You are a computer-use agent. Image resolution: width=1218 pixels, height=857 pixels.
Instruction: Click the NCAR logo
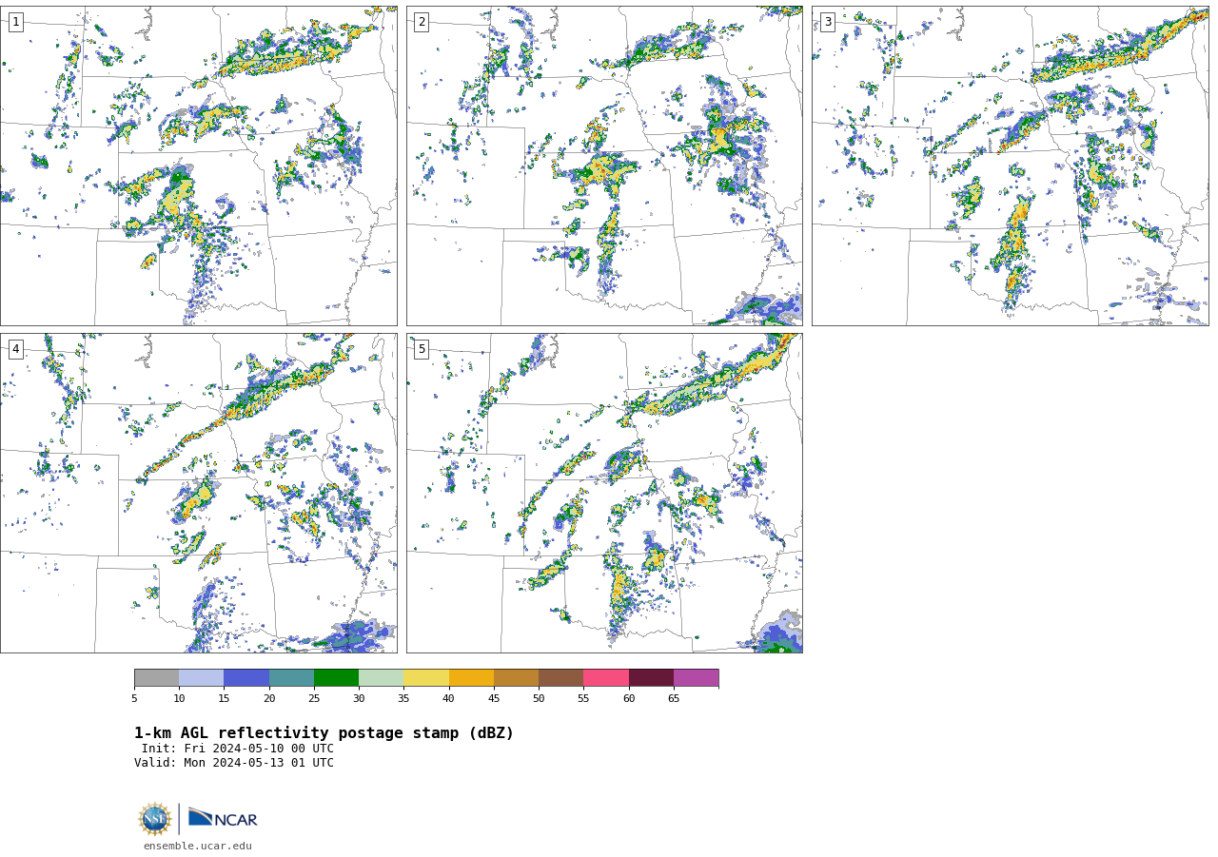[x=223, y=818]
